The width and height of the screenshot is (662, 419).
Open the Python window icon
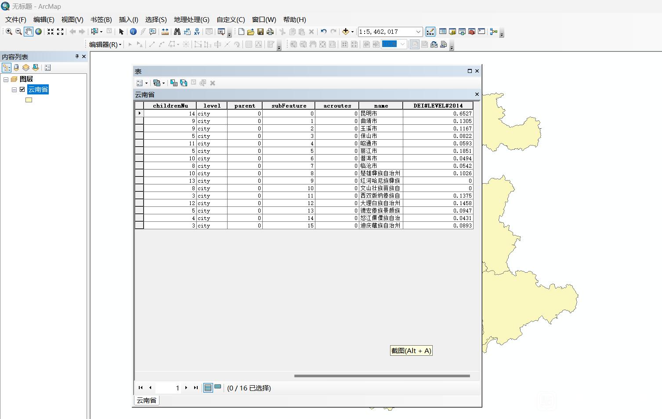coord(481,32)
